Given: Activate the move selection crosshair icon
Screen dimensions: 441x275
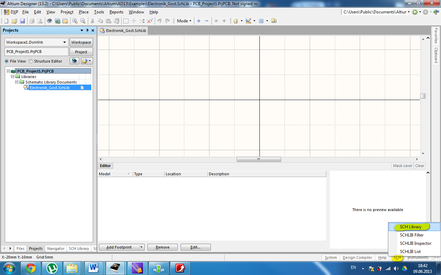Looking at the screenshot, I should [134, 21].
